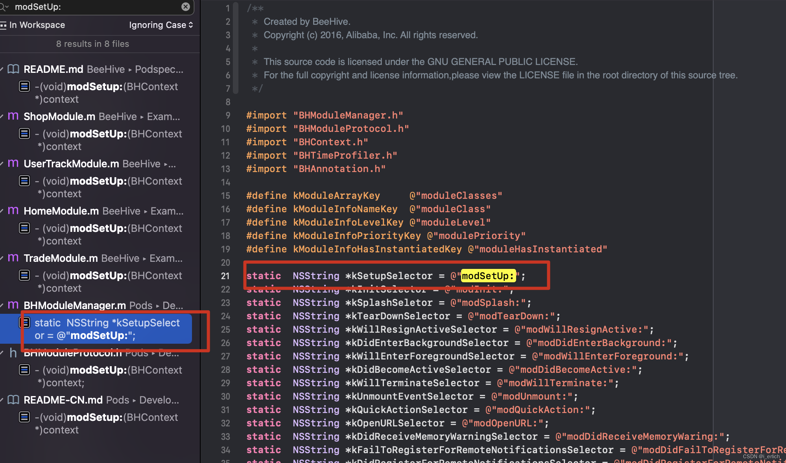Click the import BHModuleProtocol.h line
Viewport: 786px width, 463px height.
coord(328,129)
